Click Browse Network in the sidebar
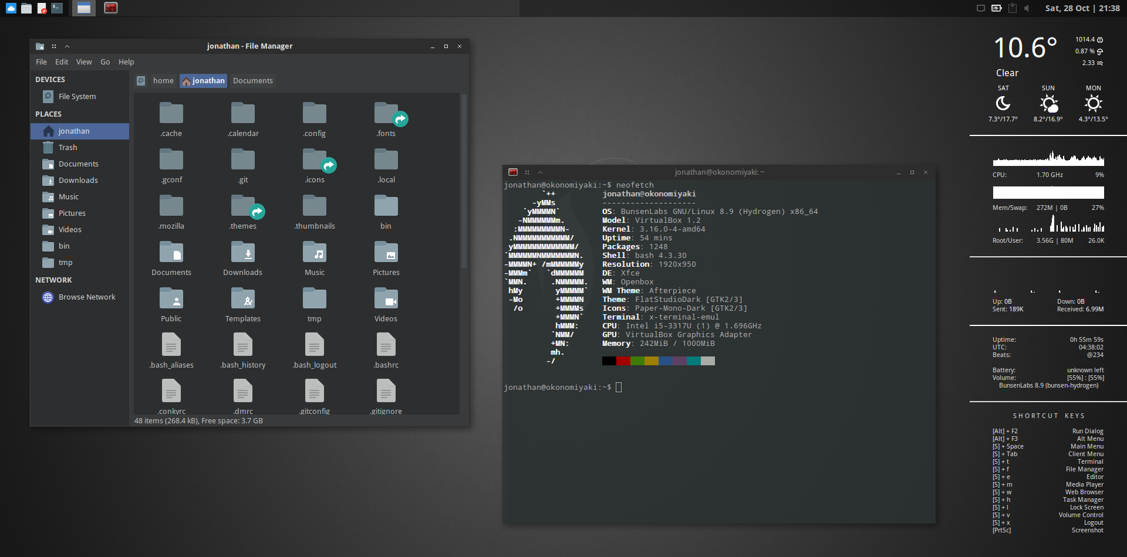 [80, 297]
